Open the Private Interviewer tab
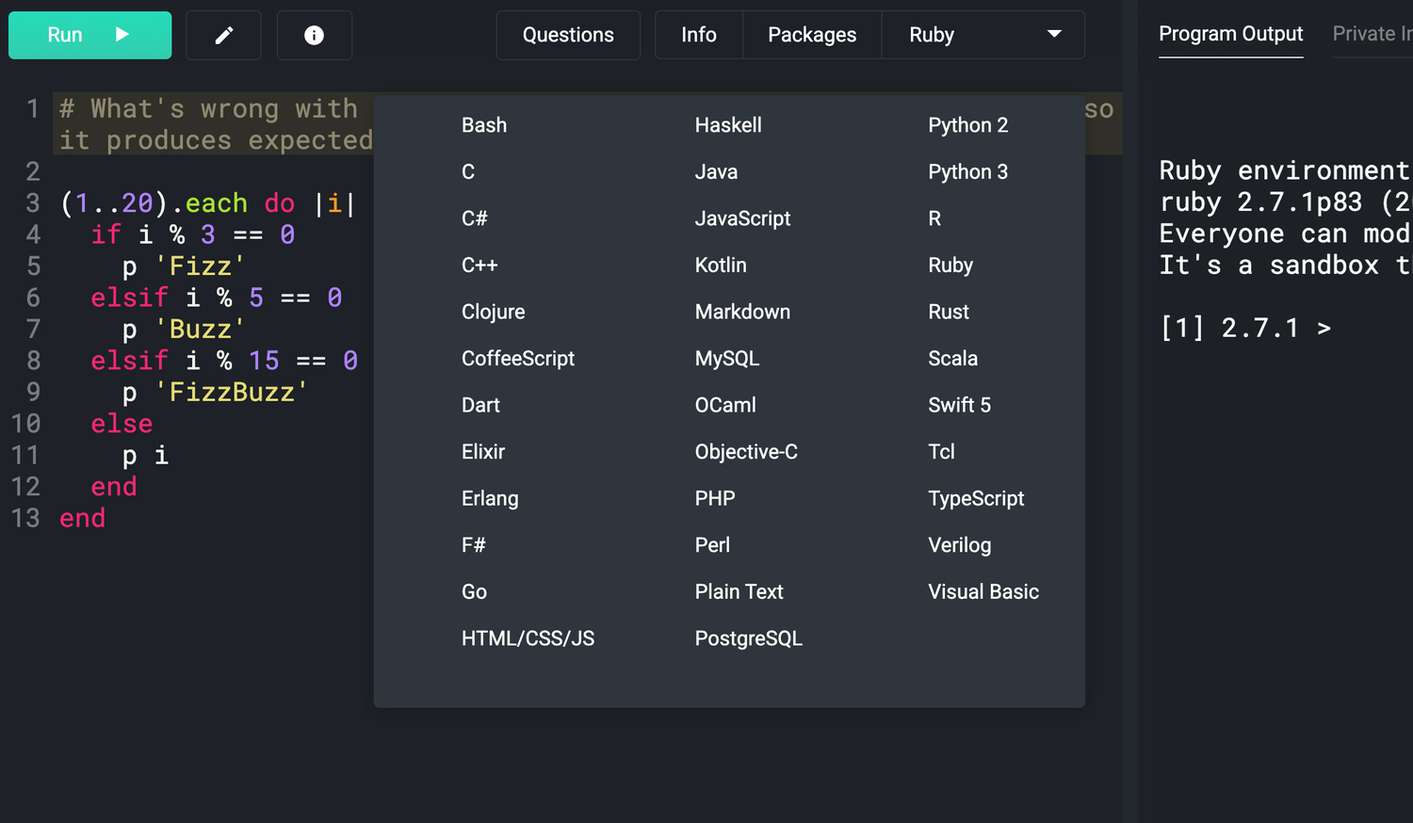The width and height of the screenshot is (1413, 823). (x=1372, y=34)
